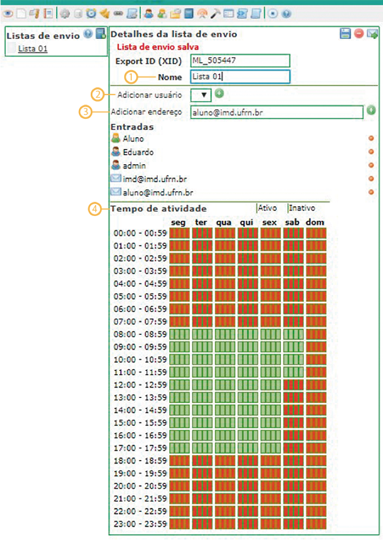Toggle dom 20:00 - 20:59 activity cell
This screenshot has height=540, width=383.
[x=316, y=486]
